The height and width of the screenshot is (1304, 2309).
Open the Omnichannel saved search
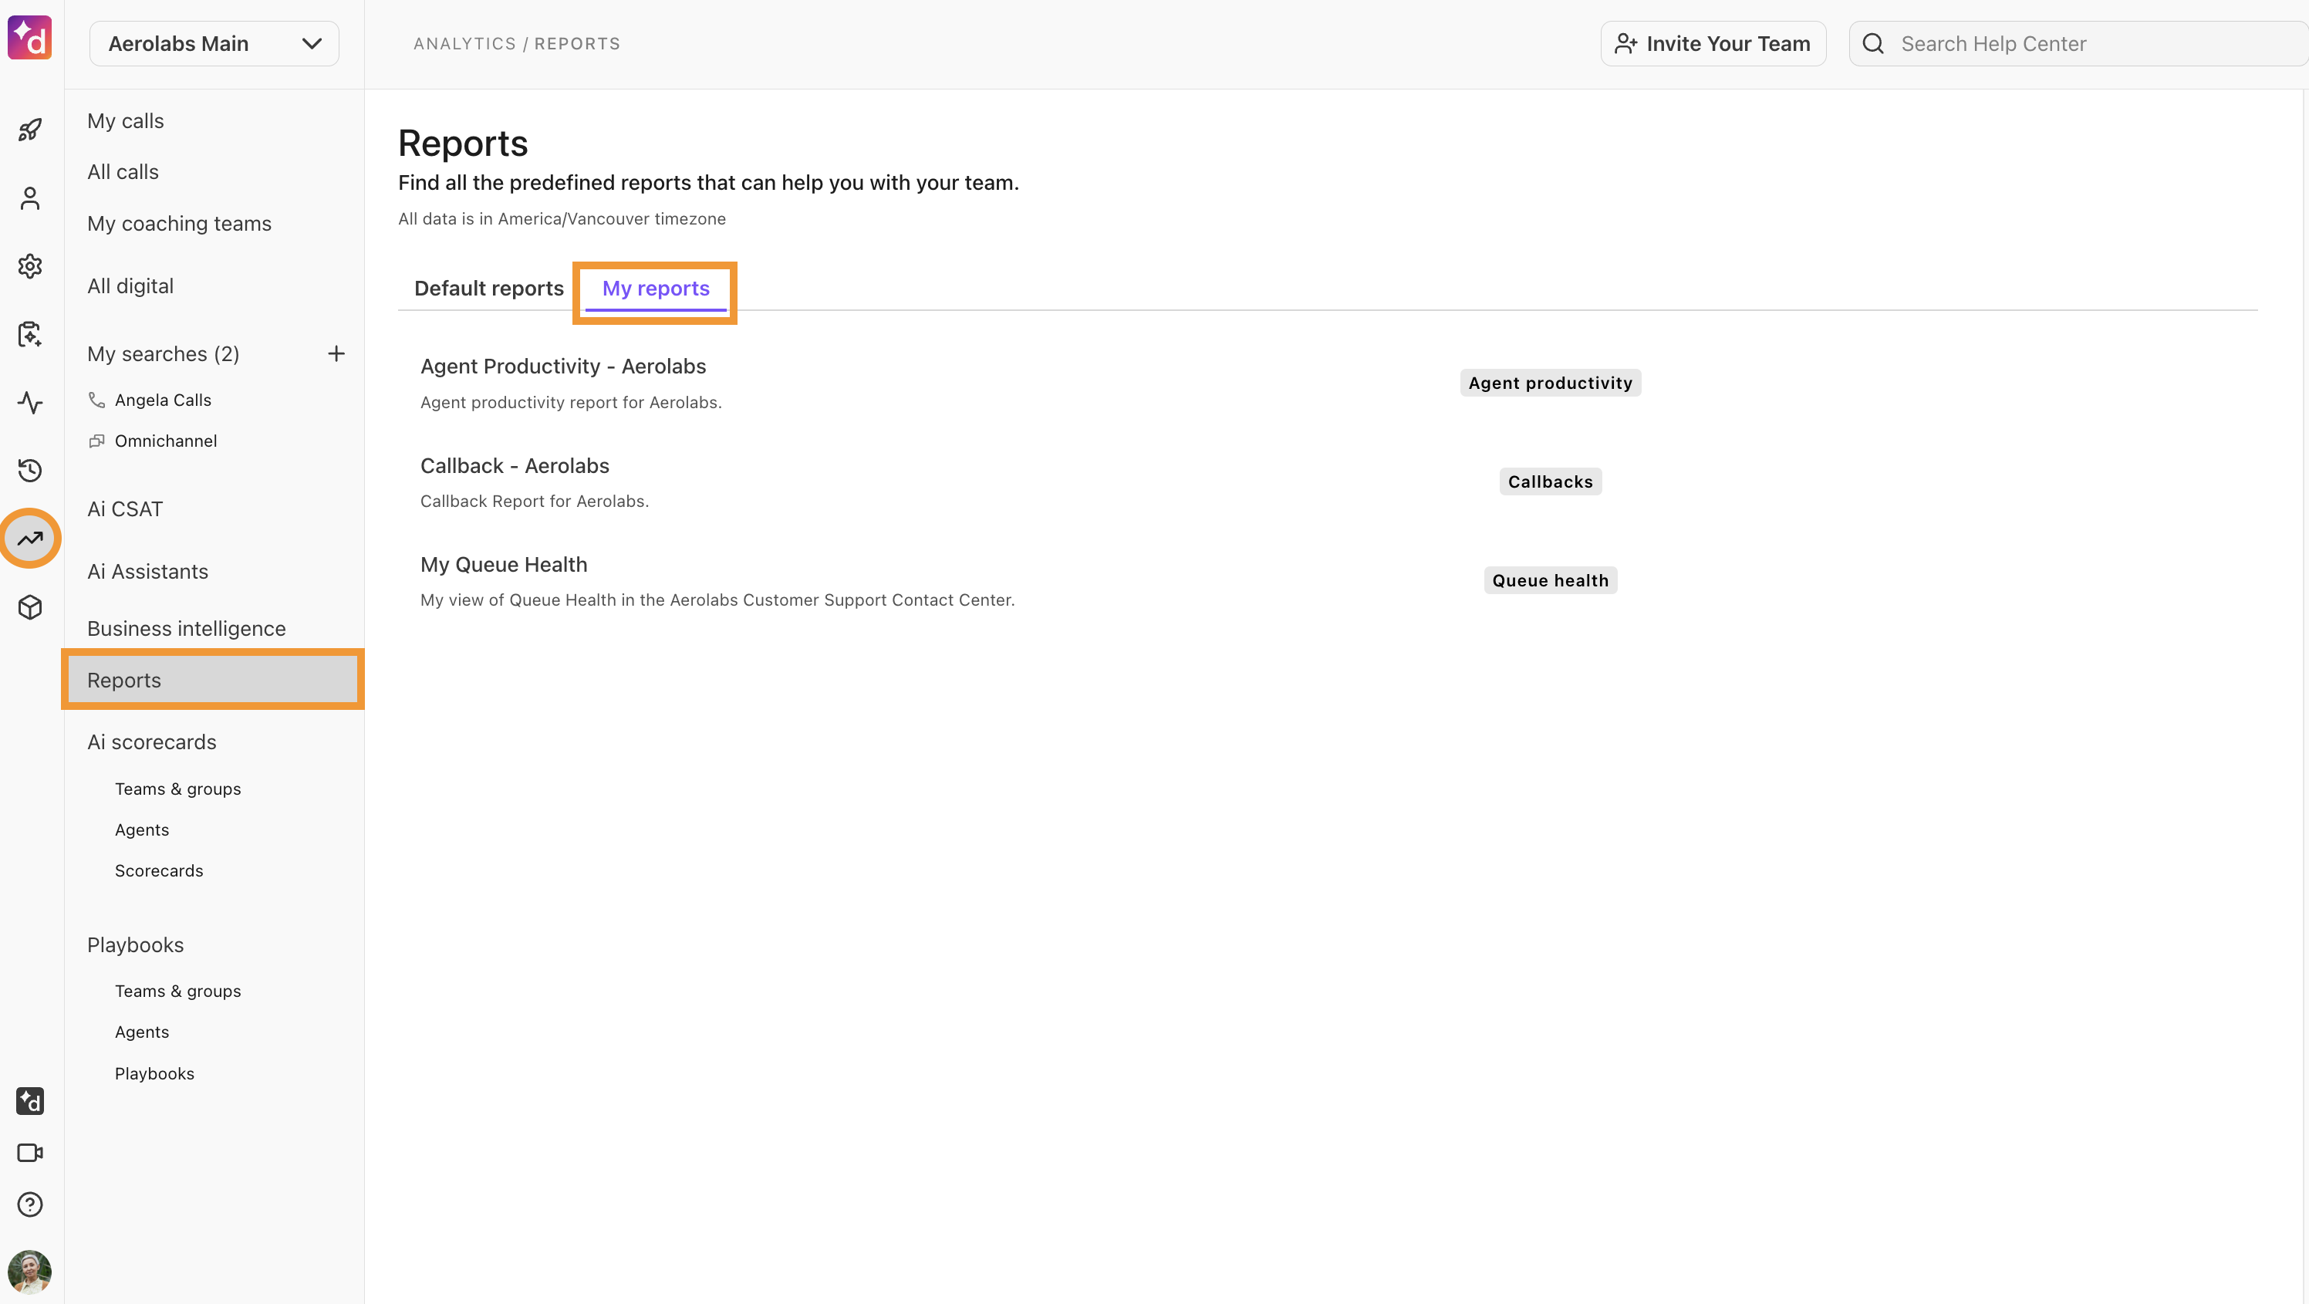tap(166, 441)
